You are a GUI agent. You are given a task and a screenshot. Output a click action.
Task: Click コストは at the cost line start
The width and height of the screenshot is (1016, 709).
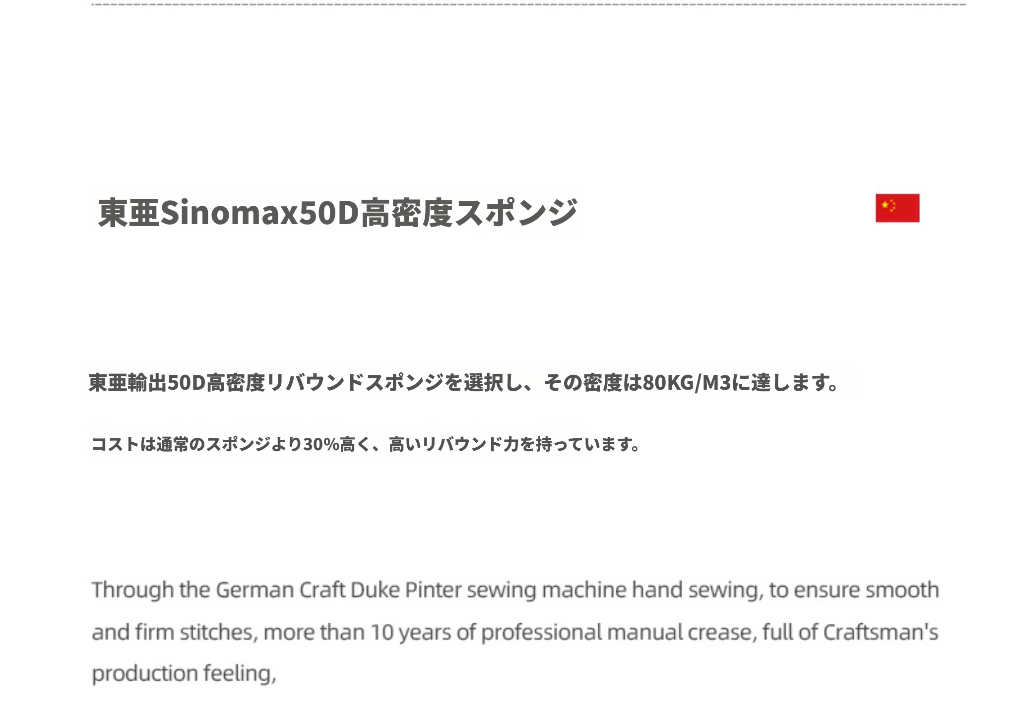tap(124, 444)
